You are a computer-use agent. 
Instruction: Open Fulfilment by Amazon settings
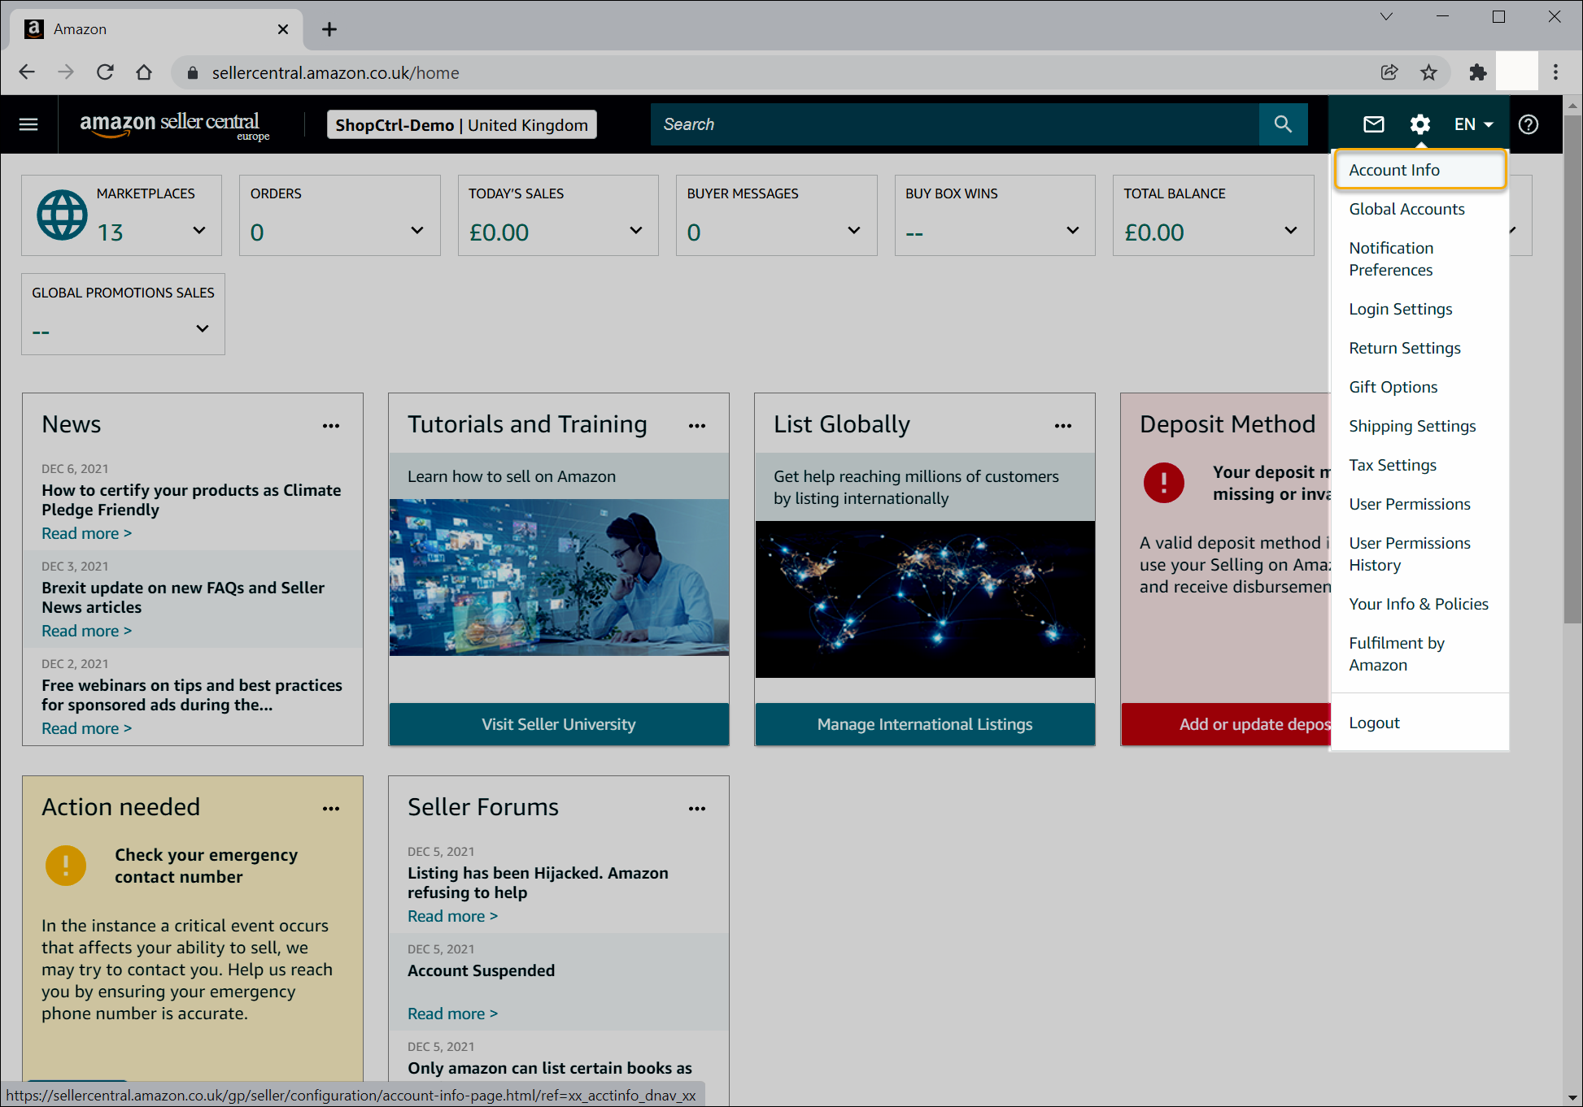(x=1397, y=653)
